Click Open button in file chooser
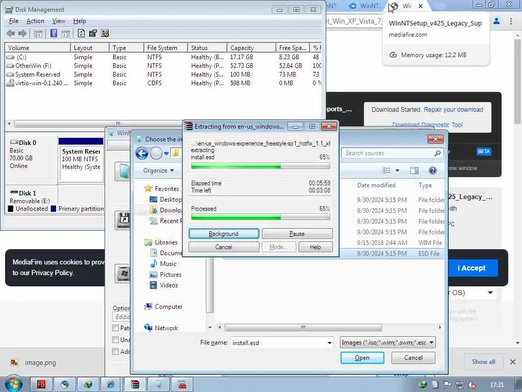 pos(362,358)
